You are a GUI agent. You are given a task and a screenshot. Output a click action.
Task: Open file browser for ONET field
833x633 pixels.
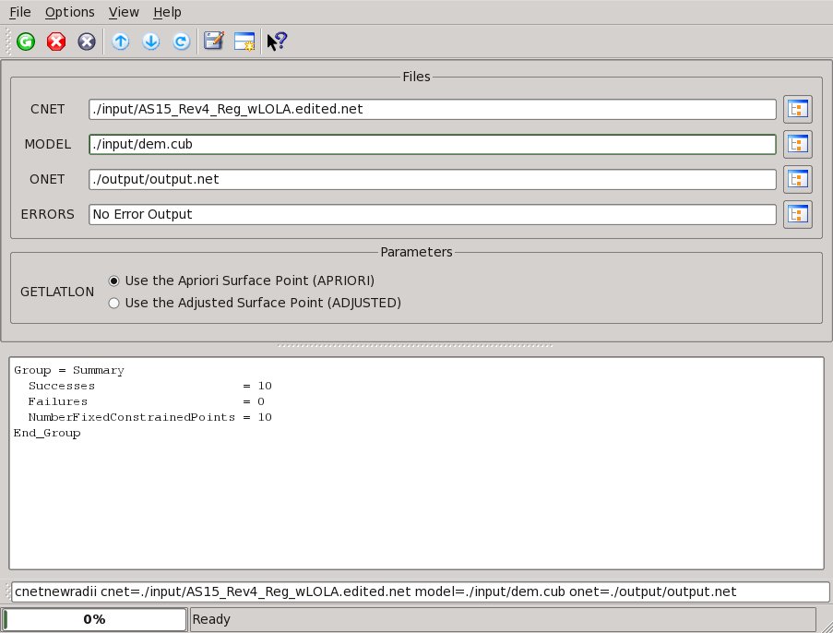(x=797, y=179)
